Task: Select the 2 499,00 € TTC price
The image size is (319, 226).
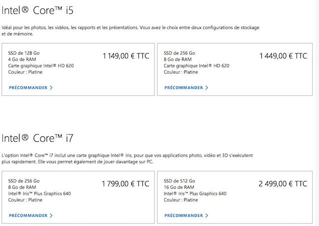Action: coord(283,184)
